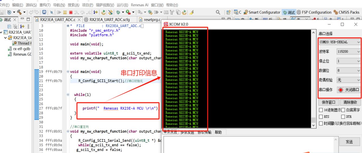This screenshot has width=362, height=153.
Task: Click the red Terminate debug icon
Action: tap(71, 12)
